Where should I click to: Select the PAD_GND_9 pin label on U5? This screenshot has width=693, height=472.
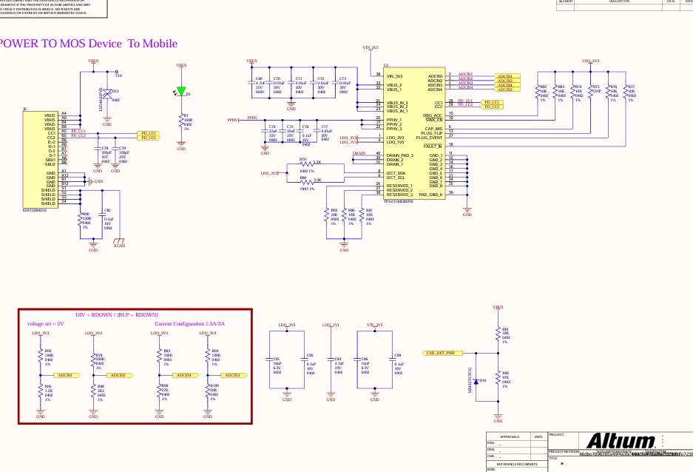pos(430,195)
